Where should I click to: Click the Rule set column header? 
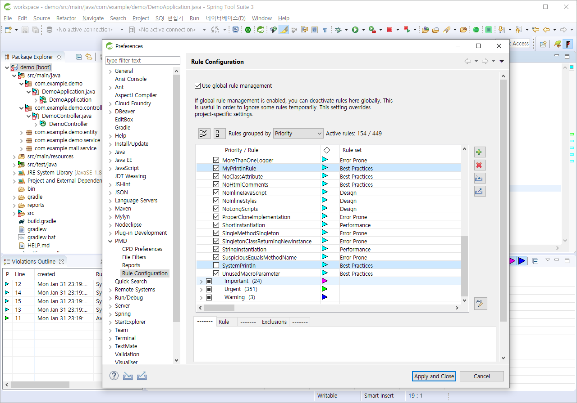pos(352,150)
